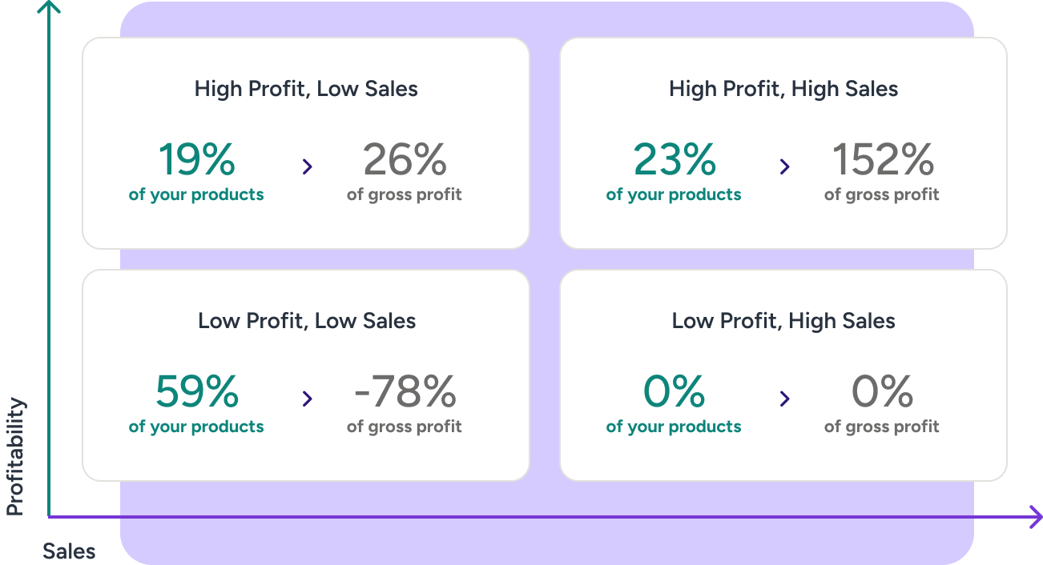Click the Profitability axis label
This screenshot has height=565, width=1043.
(15, 456)
